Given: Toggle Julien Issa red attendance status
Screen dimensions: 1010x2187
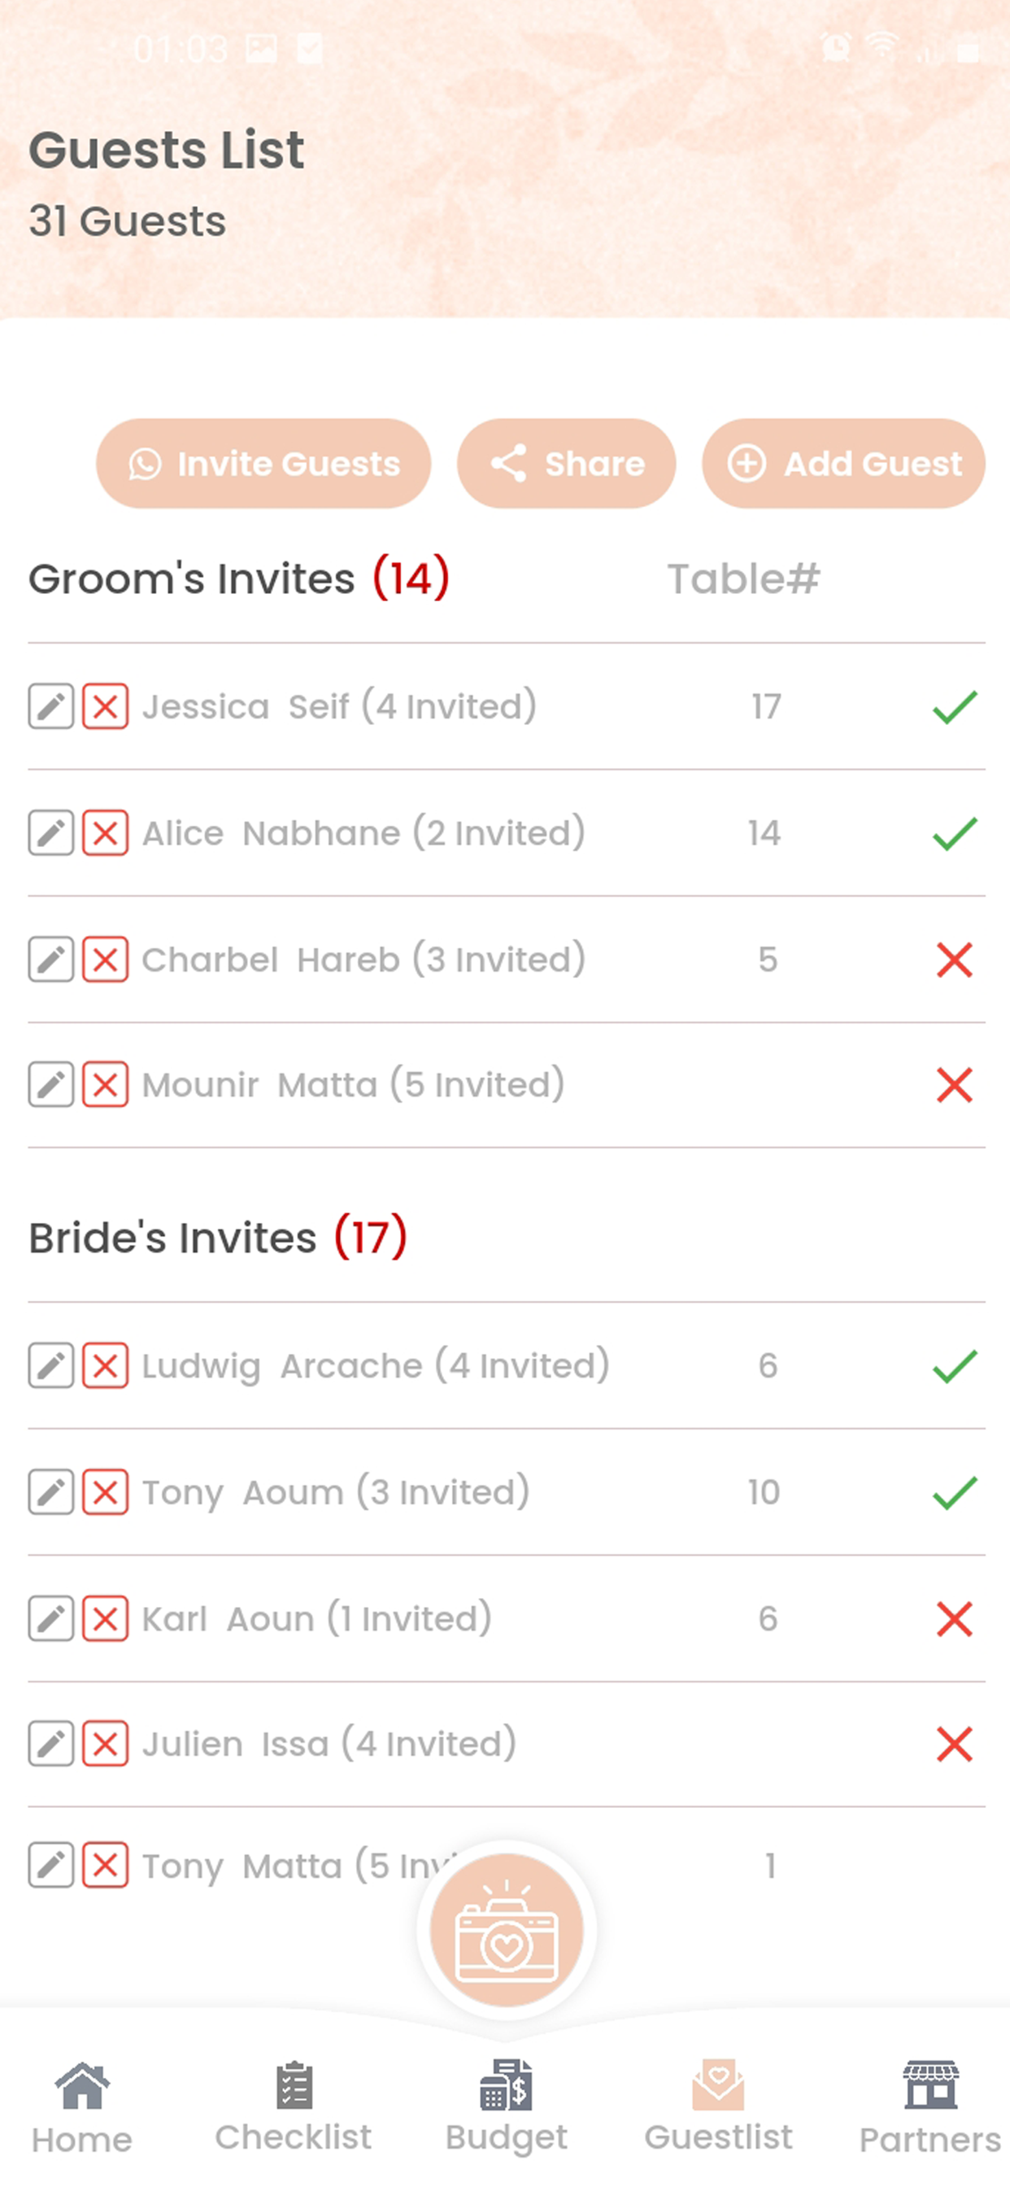Looking at the screenshot, I should (x=955, y=1745).
